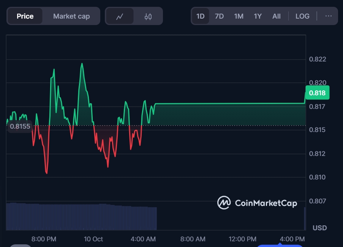The image size is (343, 247).
Task: Select the 7D time range
Action: pos(219,16)
